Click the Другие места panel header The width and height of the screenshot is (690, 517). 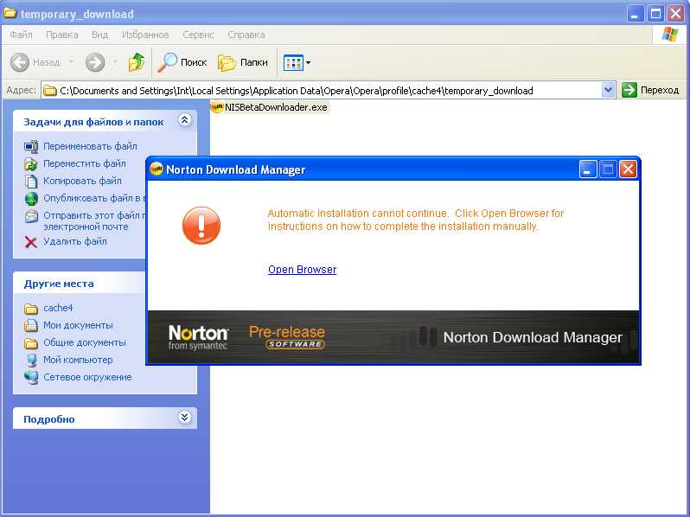click(80, 284)
